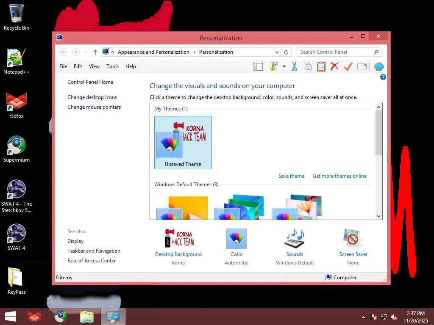The width and height of the screenshot is (434, 325).
Task: Open the Color settings icon
Action: (x=236, y=239)
